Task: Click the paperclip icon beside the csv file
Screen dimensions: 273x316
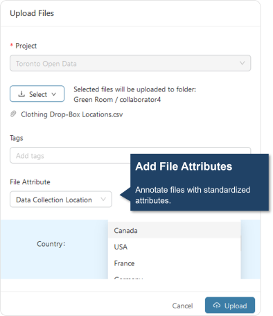Action: point(13,114)
